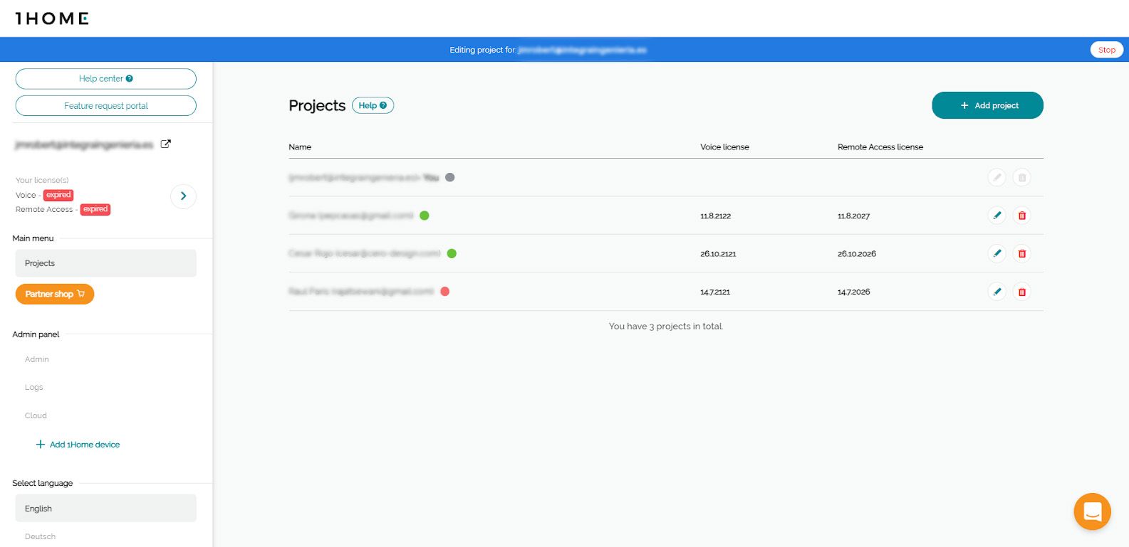The height and width of the screenshot is (547, 1129).
Task: Open Logs in the admin panel
Action: tap(34, 387)
